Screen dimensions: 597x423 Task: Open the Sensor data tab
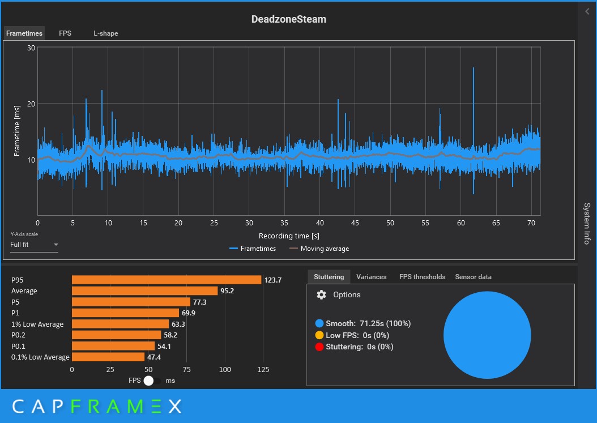(474, 277)
